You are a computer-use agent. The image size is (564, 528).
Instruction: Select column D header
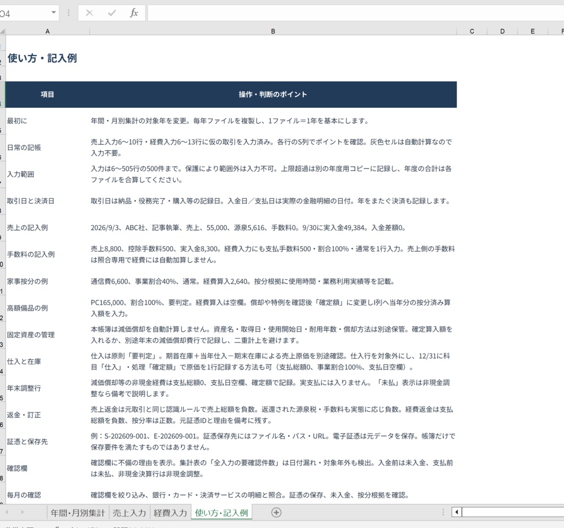click(x=502, y=31)
